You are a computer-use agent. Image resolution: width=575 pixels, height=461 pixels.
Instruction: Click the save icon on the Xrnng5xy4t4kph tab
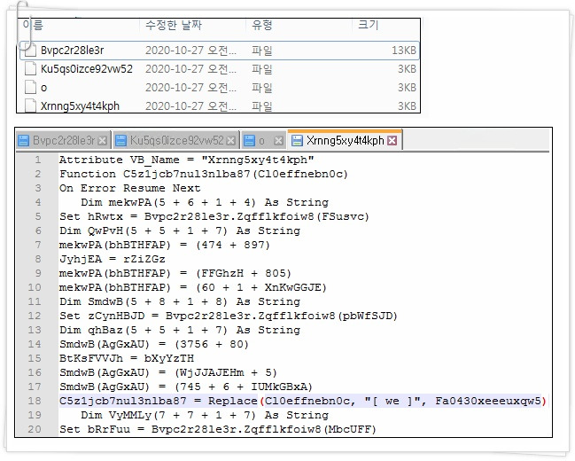point(297,141)
